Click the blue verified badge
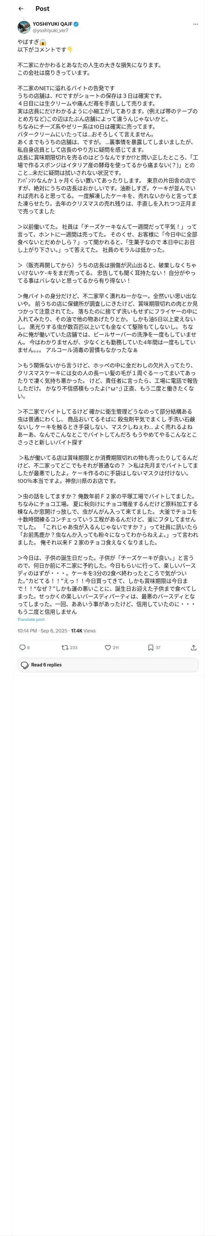The height and width of the screenshot is (1236, 216). [x=76, y=24]
